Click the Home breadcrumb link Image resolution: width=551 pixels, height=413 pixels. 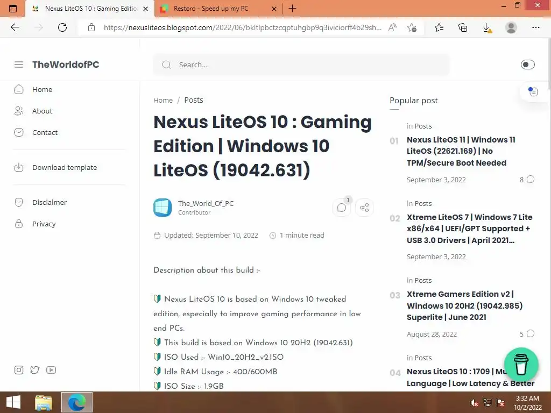tap(163, 100)
